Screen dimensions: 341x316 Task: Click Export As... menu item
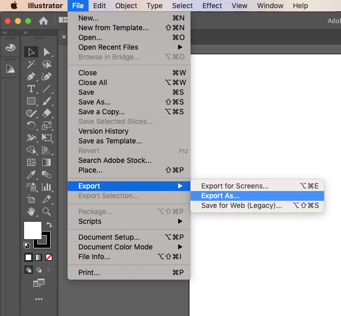pyautogui.click(x=220, y=196)
